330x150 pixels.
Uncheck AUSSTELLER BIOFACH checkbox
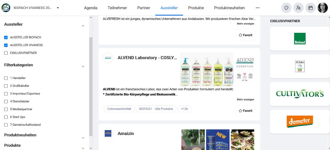(6, 37)
